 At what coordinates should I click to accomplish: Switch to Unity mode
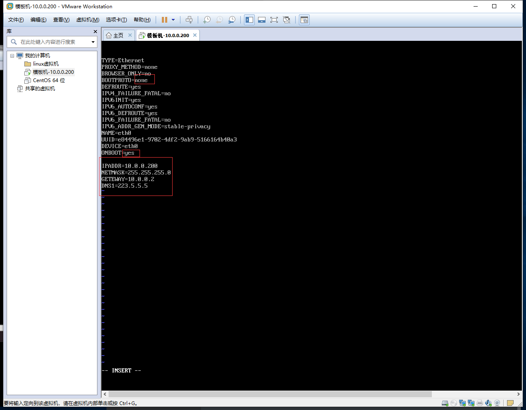287,20
